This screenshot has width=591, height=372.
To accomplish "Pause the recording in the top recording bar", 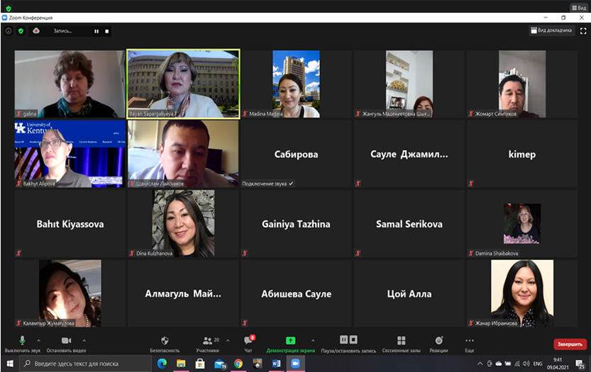I will (96, 31).
